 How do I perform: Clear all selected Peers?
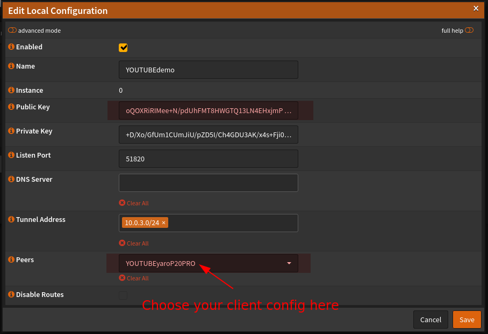[134, 278]
